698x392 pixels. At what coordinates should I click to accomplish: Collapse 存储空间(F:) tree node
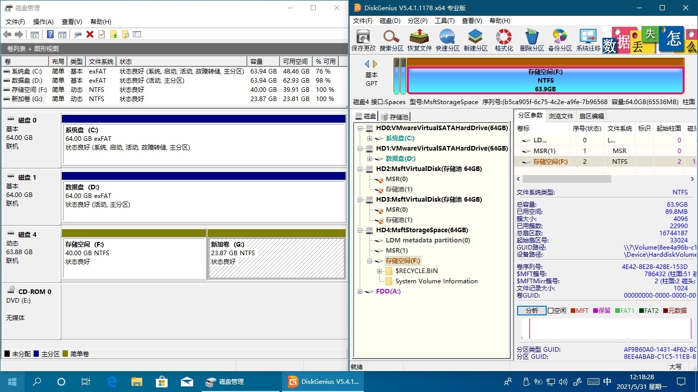[369, 261]
